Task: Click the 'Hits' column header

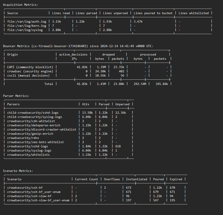Action: click(86, 104)
